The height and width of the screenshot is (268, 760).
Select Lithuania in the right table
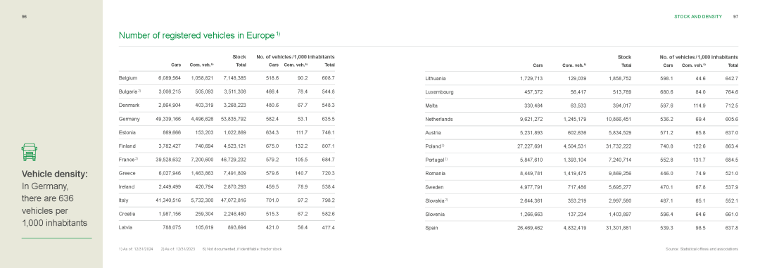tap(436, 79)
